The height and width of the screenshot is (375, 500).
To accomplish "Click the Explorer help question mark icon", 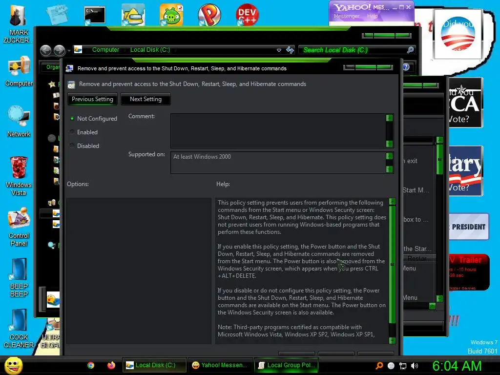I will [406, 67].
